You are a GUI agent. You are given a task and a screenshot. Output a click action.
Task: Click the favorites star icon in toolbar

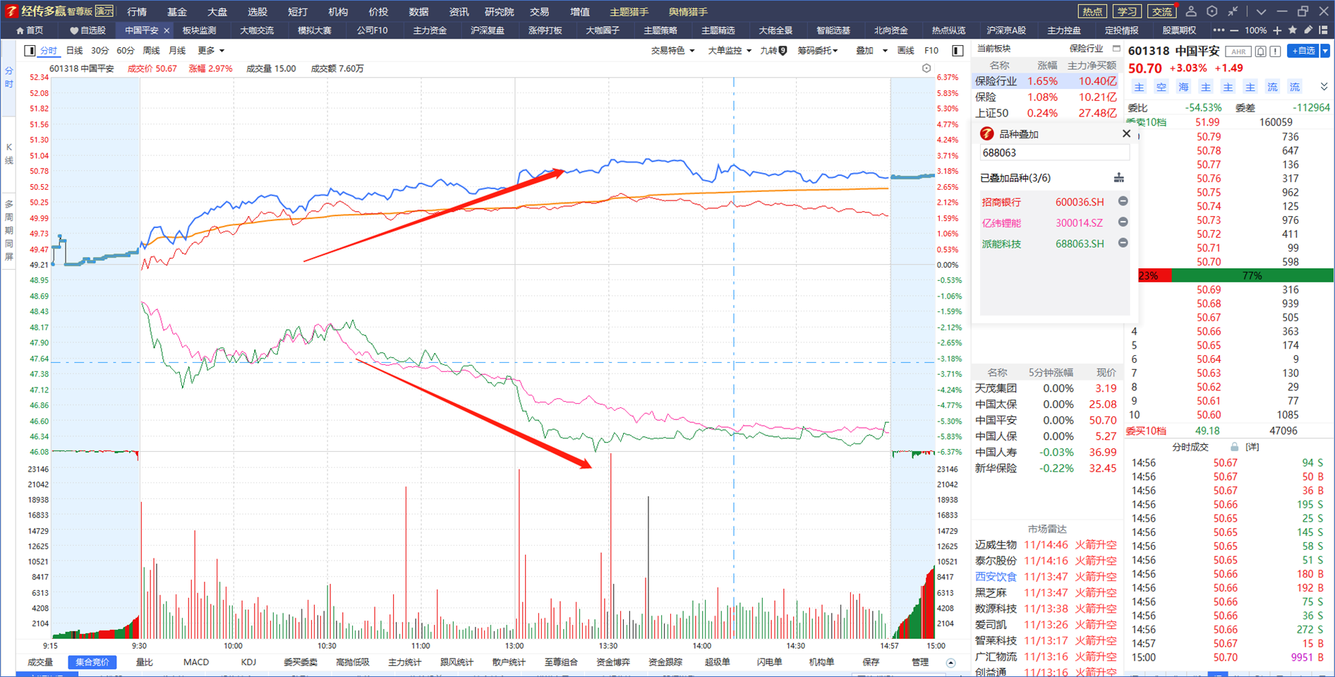(1293, 30)
